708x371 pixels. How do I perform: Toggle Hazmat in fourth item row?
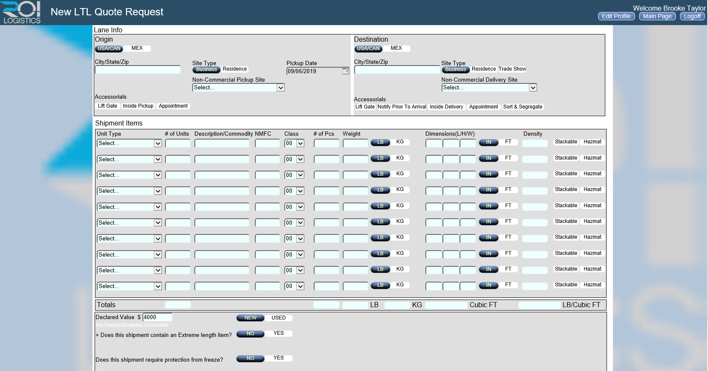click(592, 189)
